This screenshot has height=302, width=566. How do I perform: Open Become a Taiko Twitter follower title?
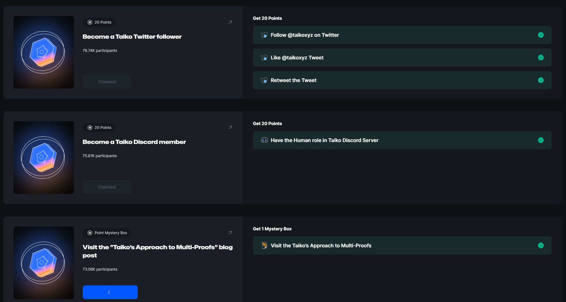point(132,37)
